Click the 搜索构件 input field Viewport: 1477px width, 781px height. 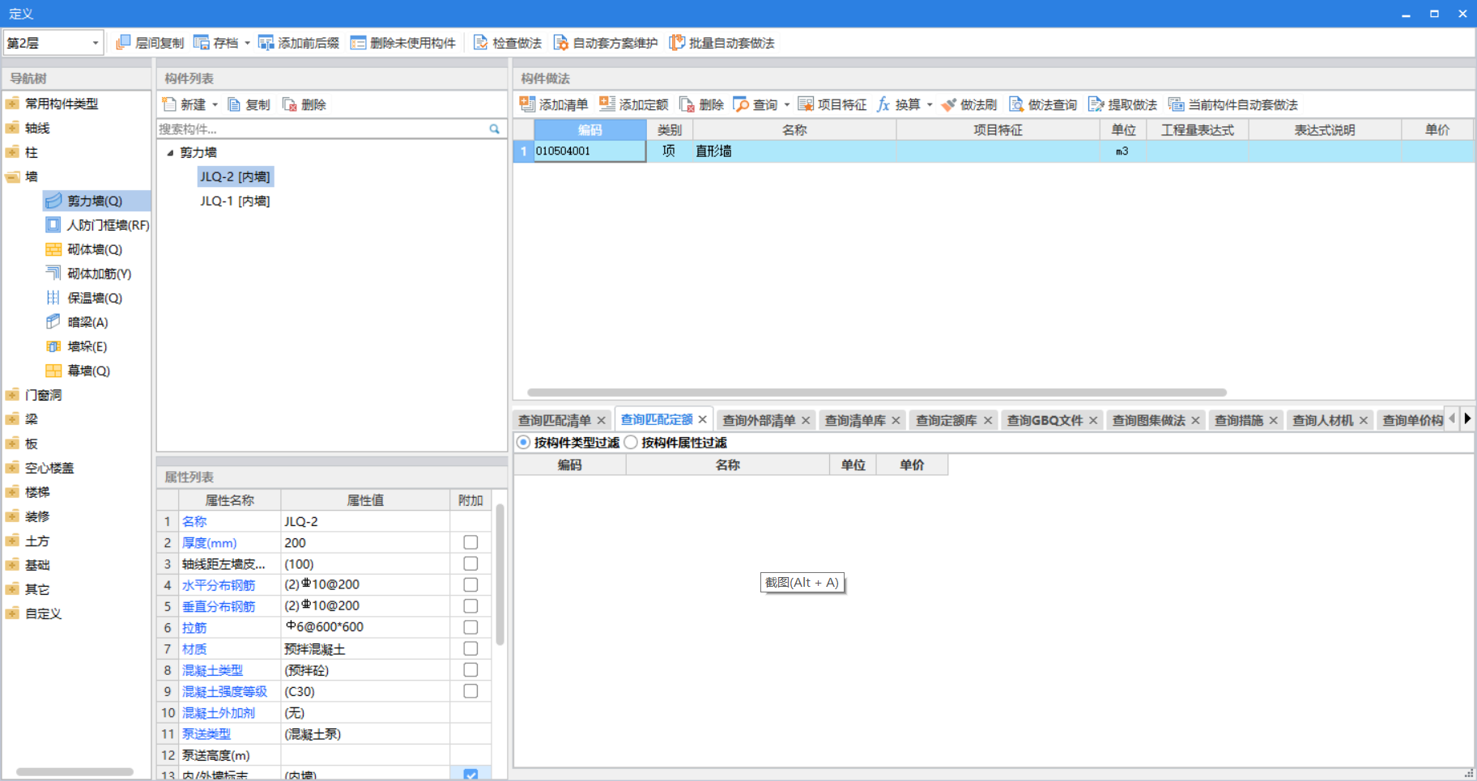pyautogui.click(x=322, y=129)
